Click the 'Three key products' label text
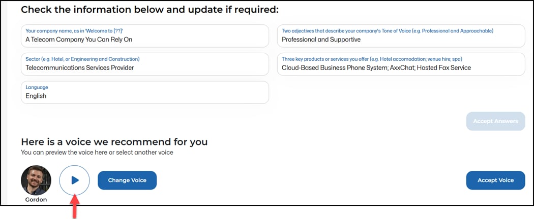 372,59
